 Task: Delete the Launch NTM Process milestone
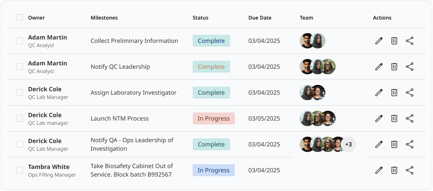coord(394,118)
